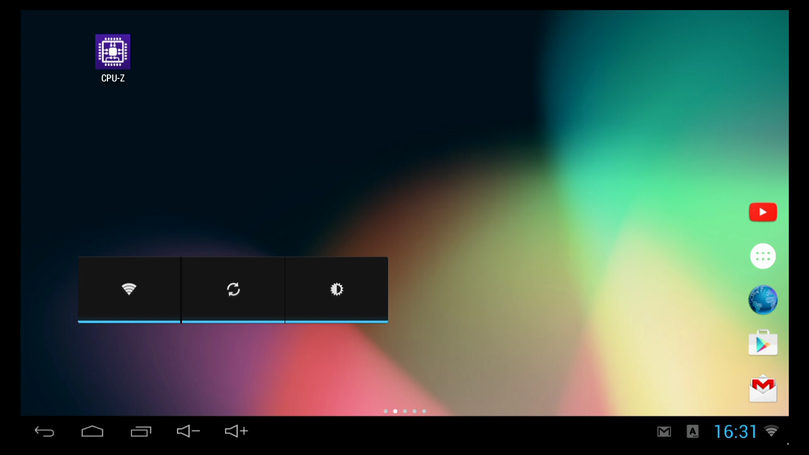Open the all apps drawer
Viewport: 809px width, 455px height.
(763, 256)
